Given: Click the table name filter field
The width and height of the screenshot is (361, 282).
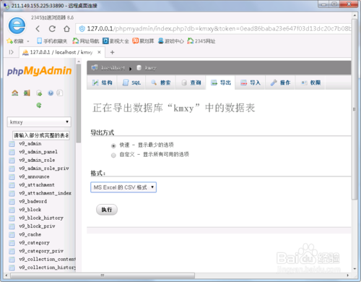Looking at the screenshot, I should point(41,135).
